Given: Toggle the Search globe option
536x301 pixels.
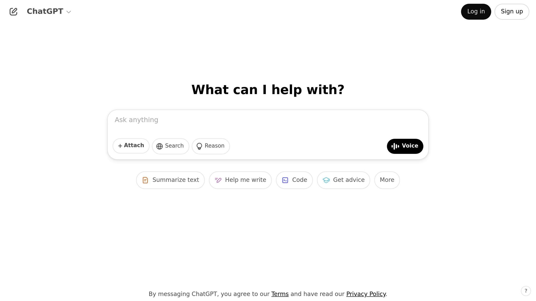Looking at the screenshot, I should pyautogui.click(x=170, y=146).
